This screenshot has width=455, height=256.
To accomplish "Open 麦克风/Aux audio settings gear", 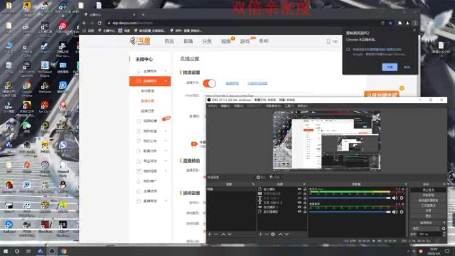I will click(x=402, y=198).
